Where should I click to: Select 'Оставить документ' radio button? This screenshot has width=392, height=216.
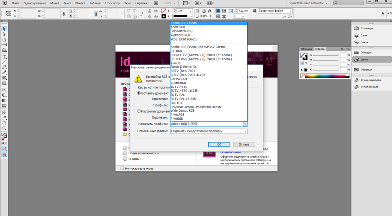139,93
